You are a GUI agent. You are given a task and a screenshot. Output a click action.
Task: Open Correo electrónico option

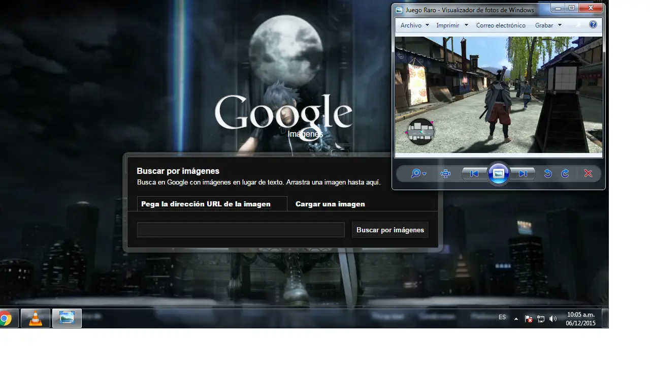coord(501,25)
